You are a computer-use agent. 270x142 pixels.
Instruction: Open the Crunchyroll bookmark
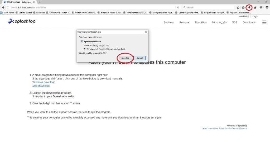tap(58, 13)
